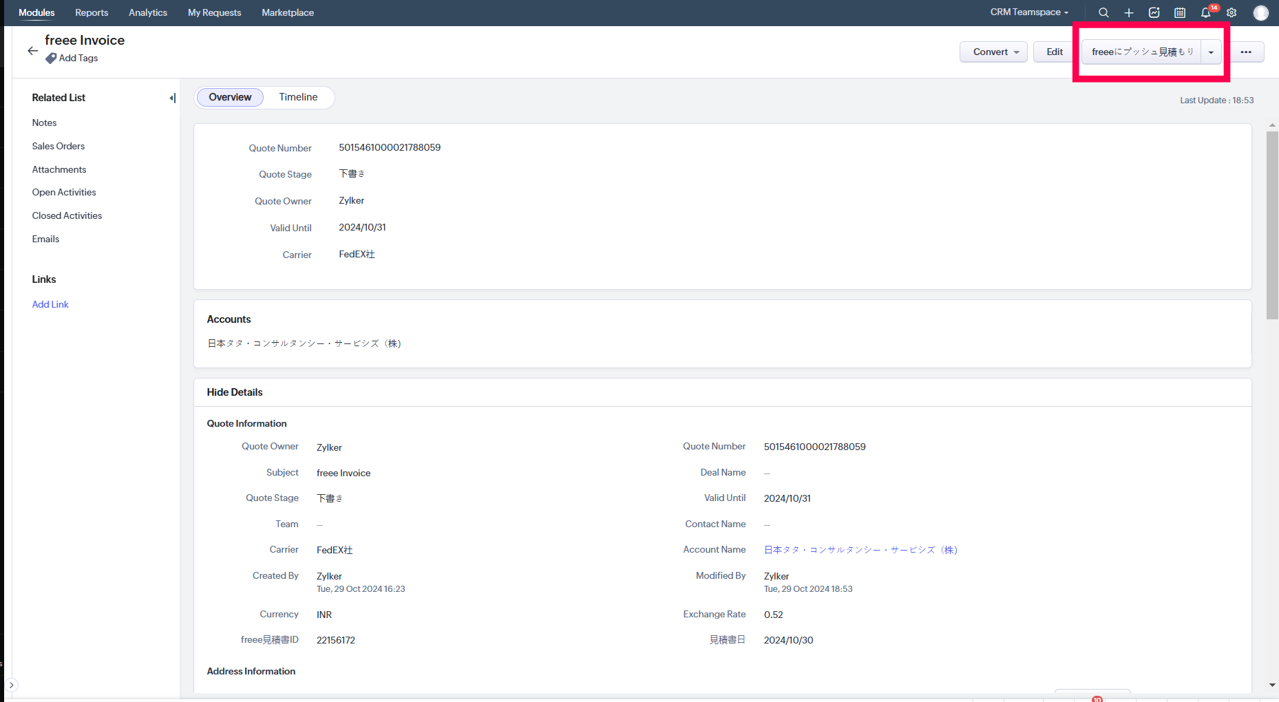Expand the bottom-left panel arrow
The height and width of the screenshot is (702, 1279).
click(x=11, y=685)
